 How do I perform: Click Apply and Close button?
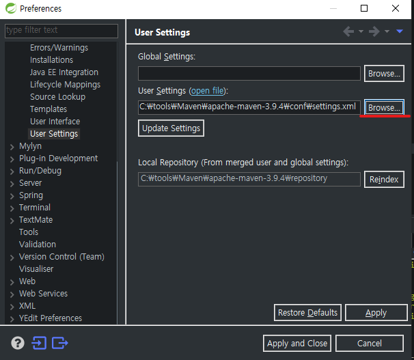tap(297, 344)
